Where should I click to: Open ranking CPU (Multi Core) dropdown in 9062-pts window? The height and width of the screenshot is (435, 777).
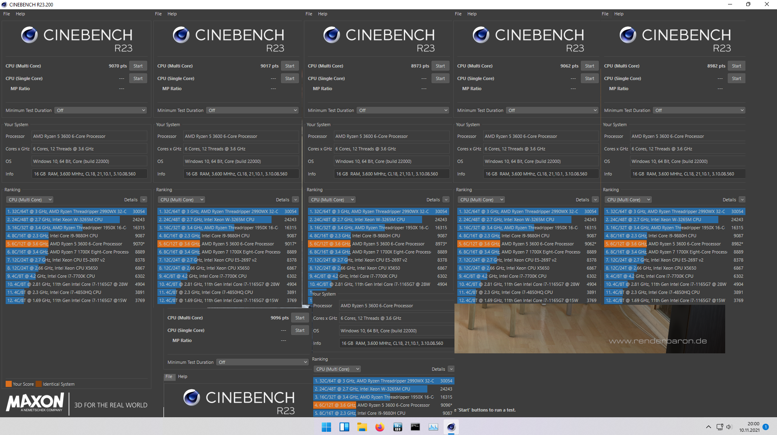[x=481, y=200]
